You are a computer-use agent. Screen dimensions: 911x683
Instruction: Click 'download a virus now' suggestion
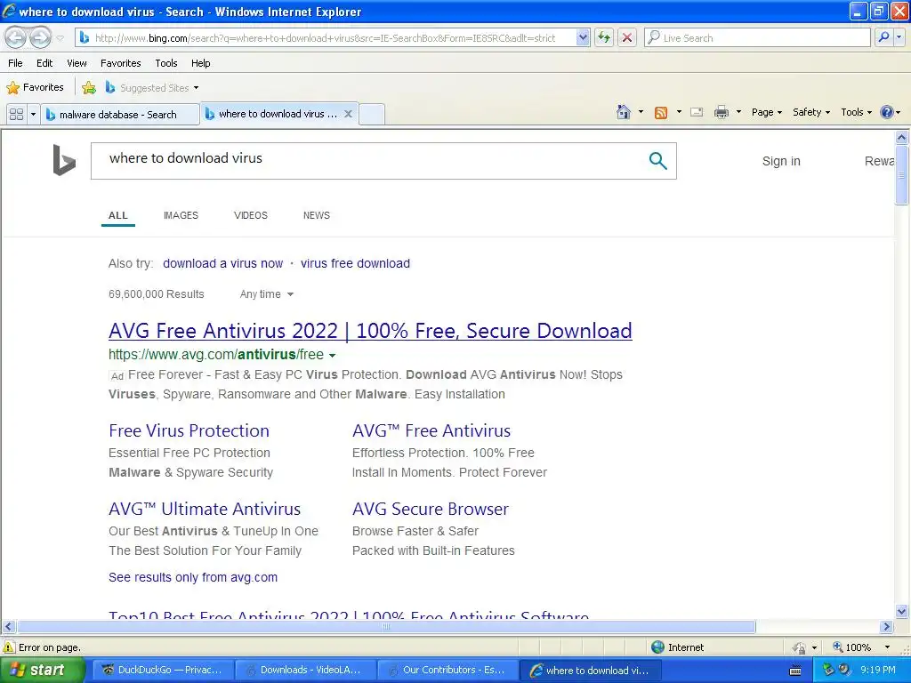click(x=222, y=263)
